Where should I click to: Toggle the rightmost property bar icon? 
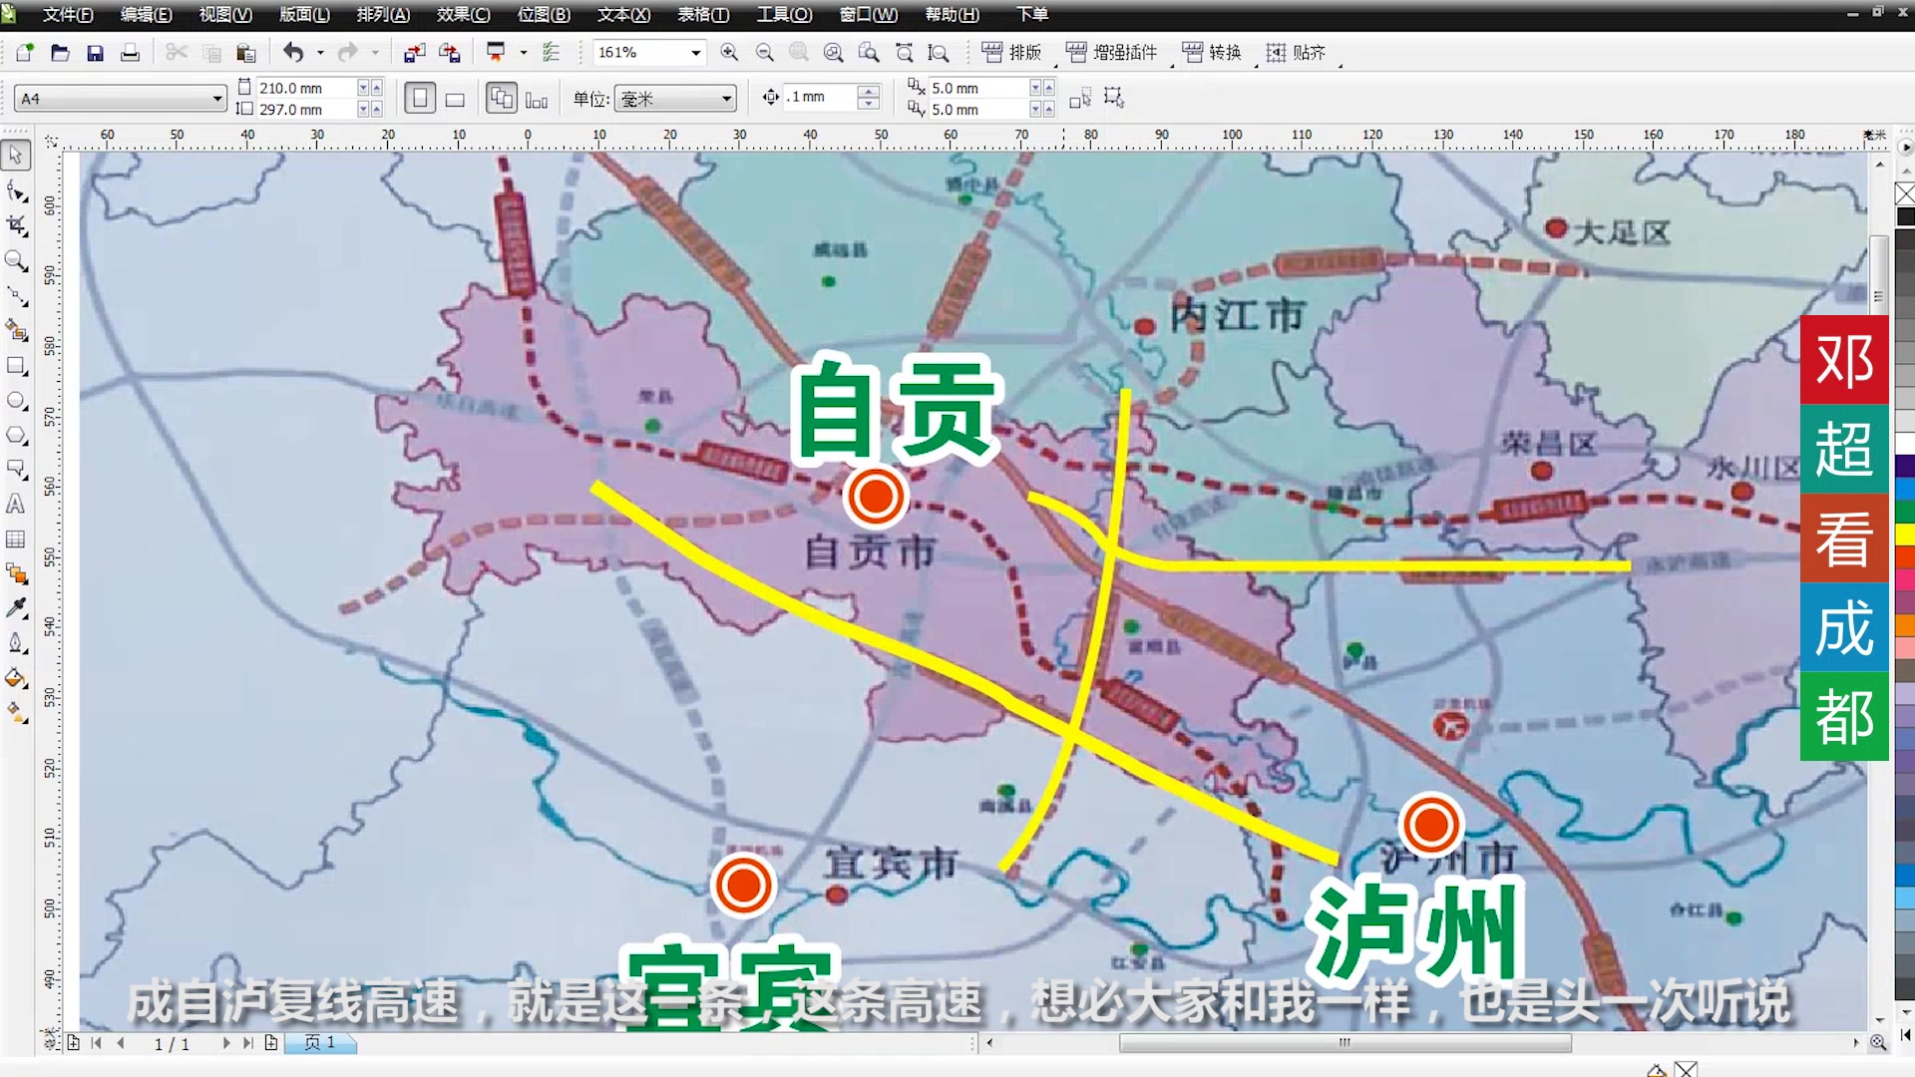1114,98
